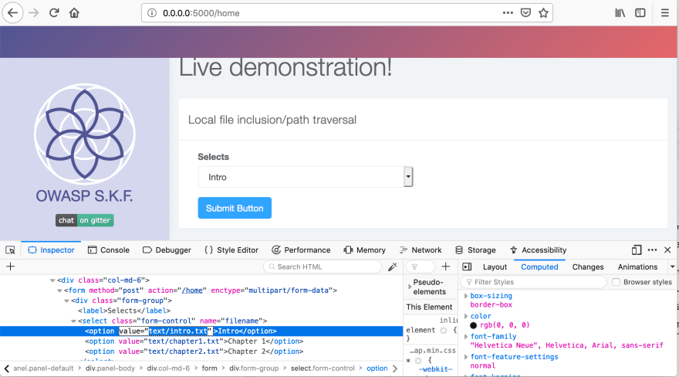Screen dimensions: 679x377
Task: Show more sidebar tabs dropdown
Action: tap(673, 267)
